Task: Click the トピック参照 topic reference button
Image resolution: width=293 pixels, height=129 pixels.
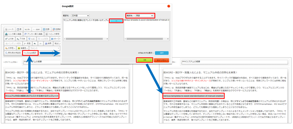Action: pos(52,34)
